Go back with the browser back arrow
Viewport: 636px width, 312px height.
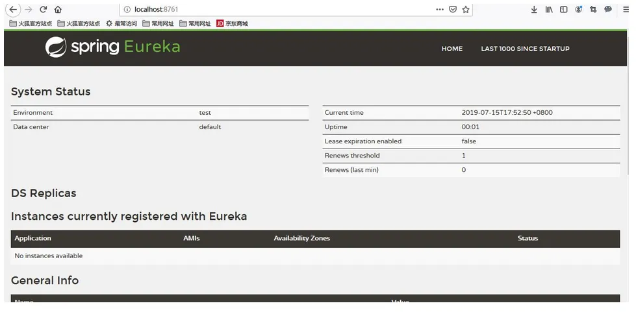13,9
